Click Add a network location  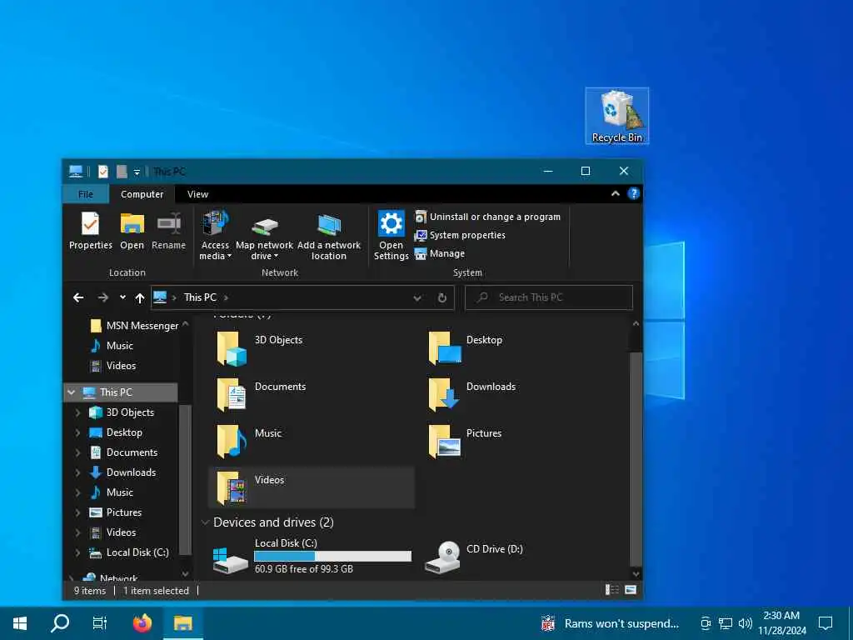328,235
